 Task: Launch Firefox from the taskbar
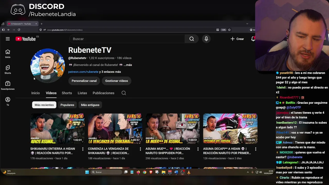(x=138, y=172)
